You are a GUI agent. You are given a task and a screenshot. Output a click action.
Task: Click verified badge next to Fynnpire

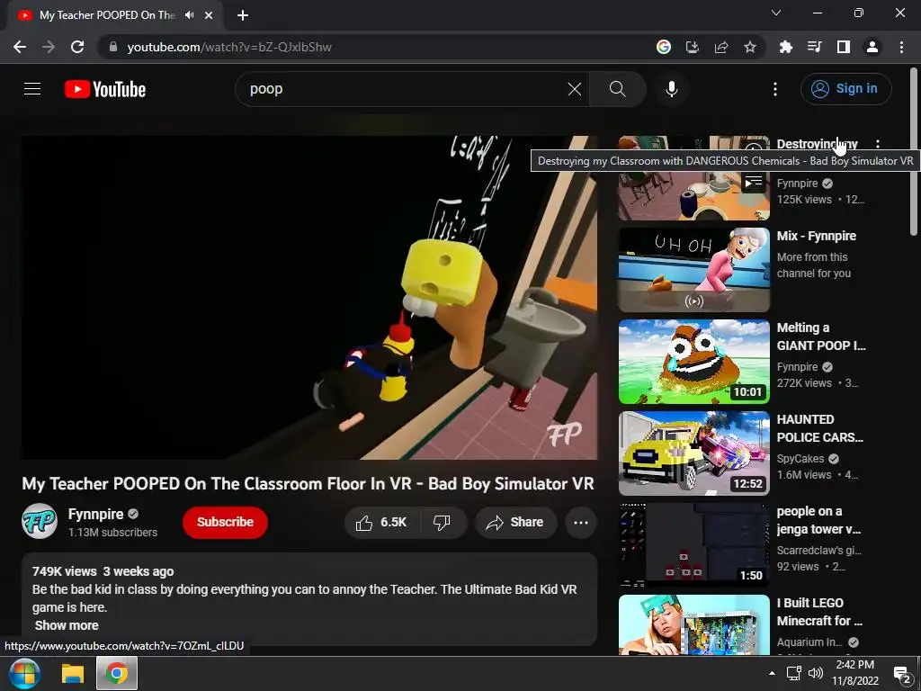pos(133,514)
